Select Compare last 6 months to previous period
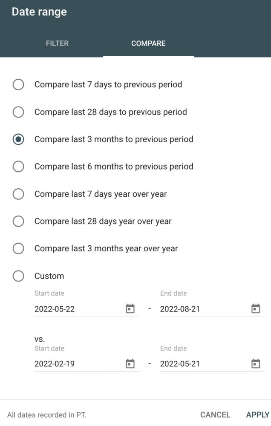The image size is (271, 426). (18, 167)
